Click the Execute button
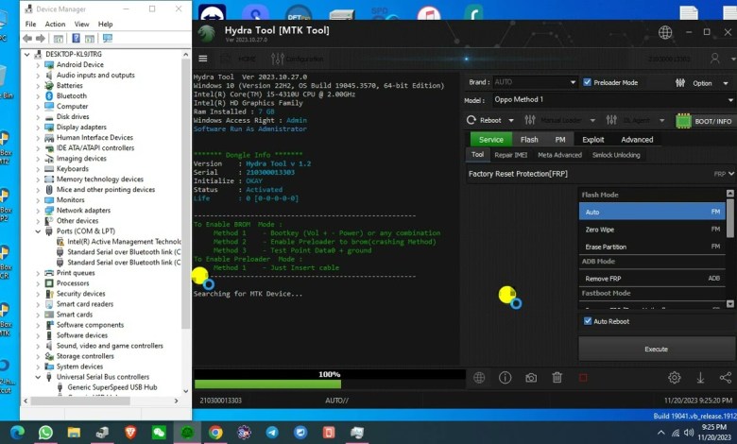Image resolution: width=737 pixels, height=444 pixels. [x=656, y=349]
